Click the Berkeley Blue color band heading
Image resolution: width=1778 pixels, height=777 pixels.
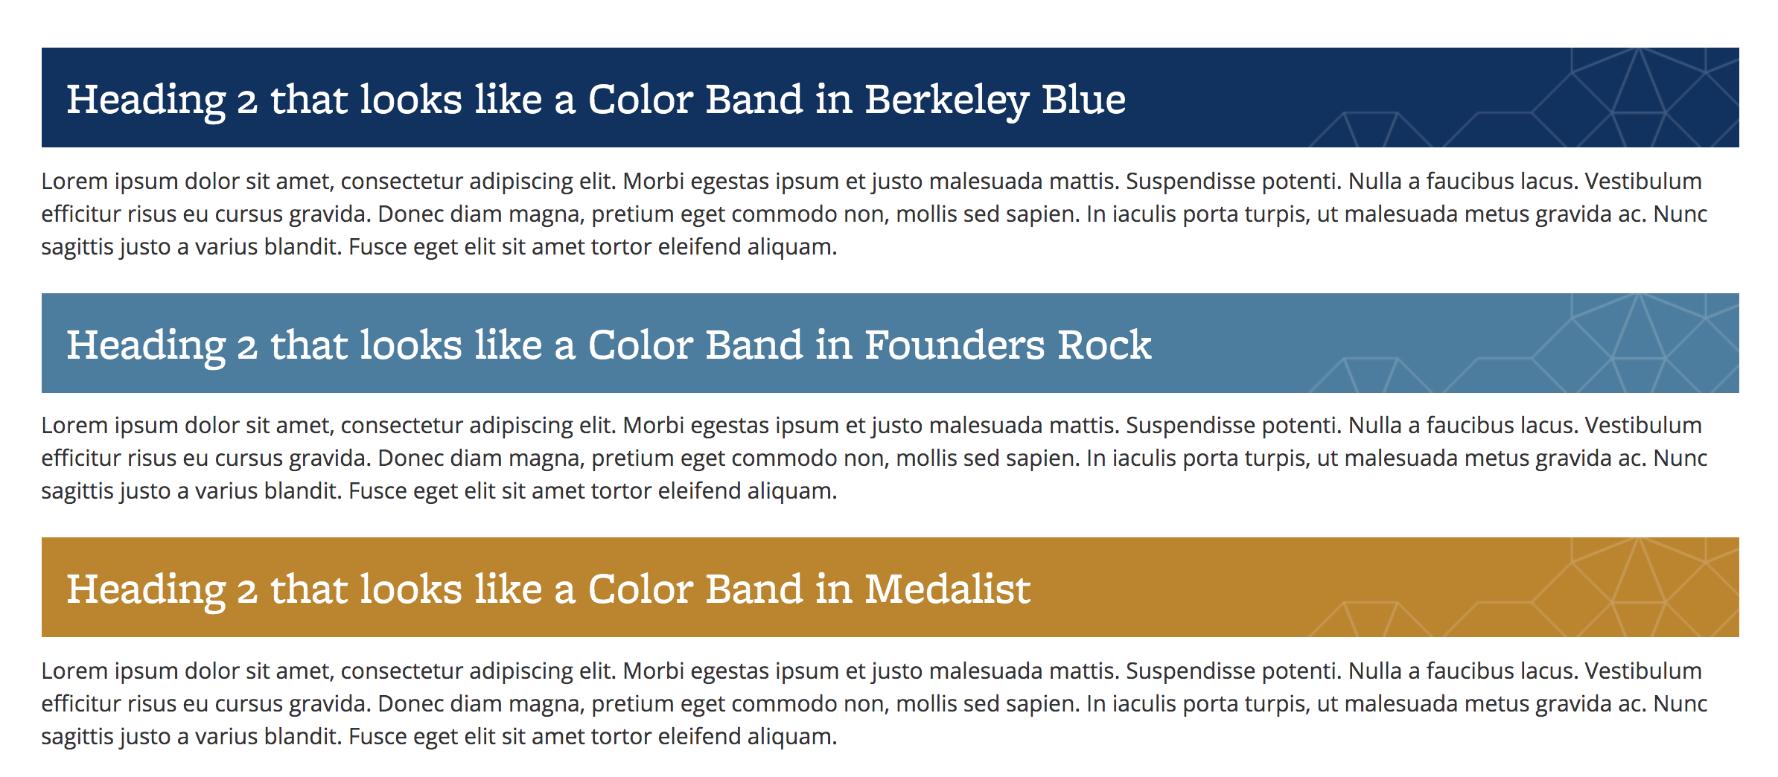(x=596, y=100)
